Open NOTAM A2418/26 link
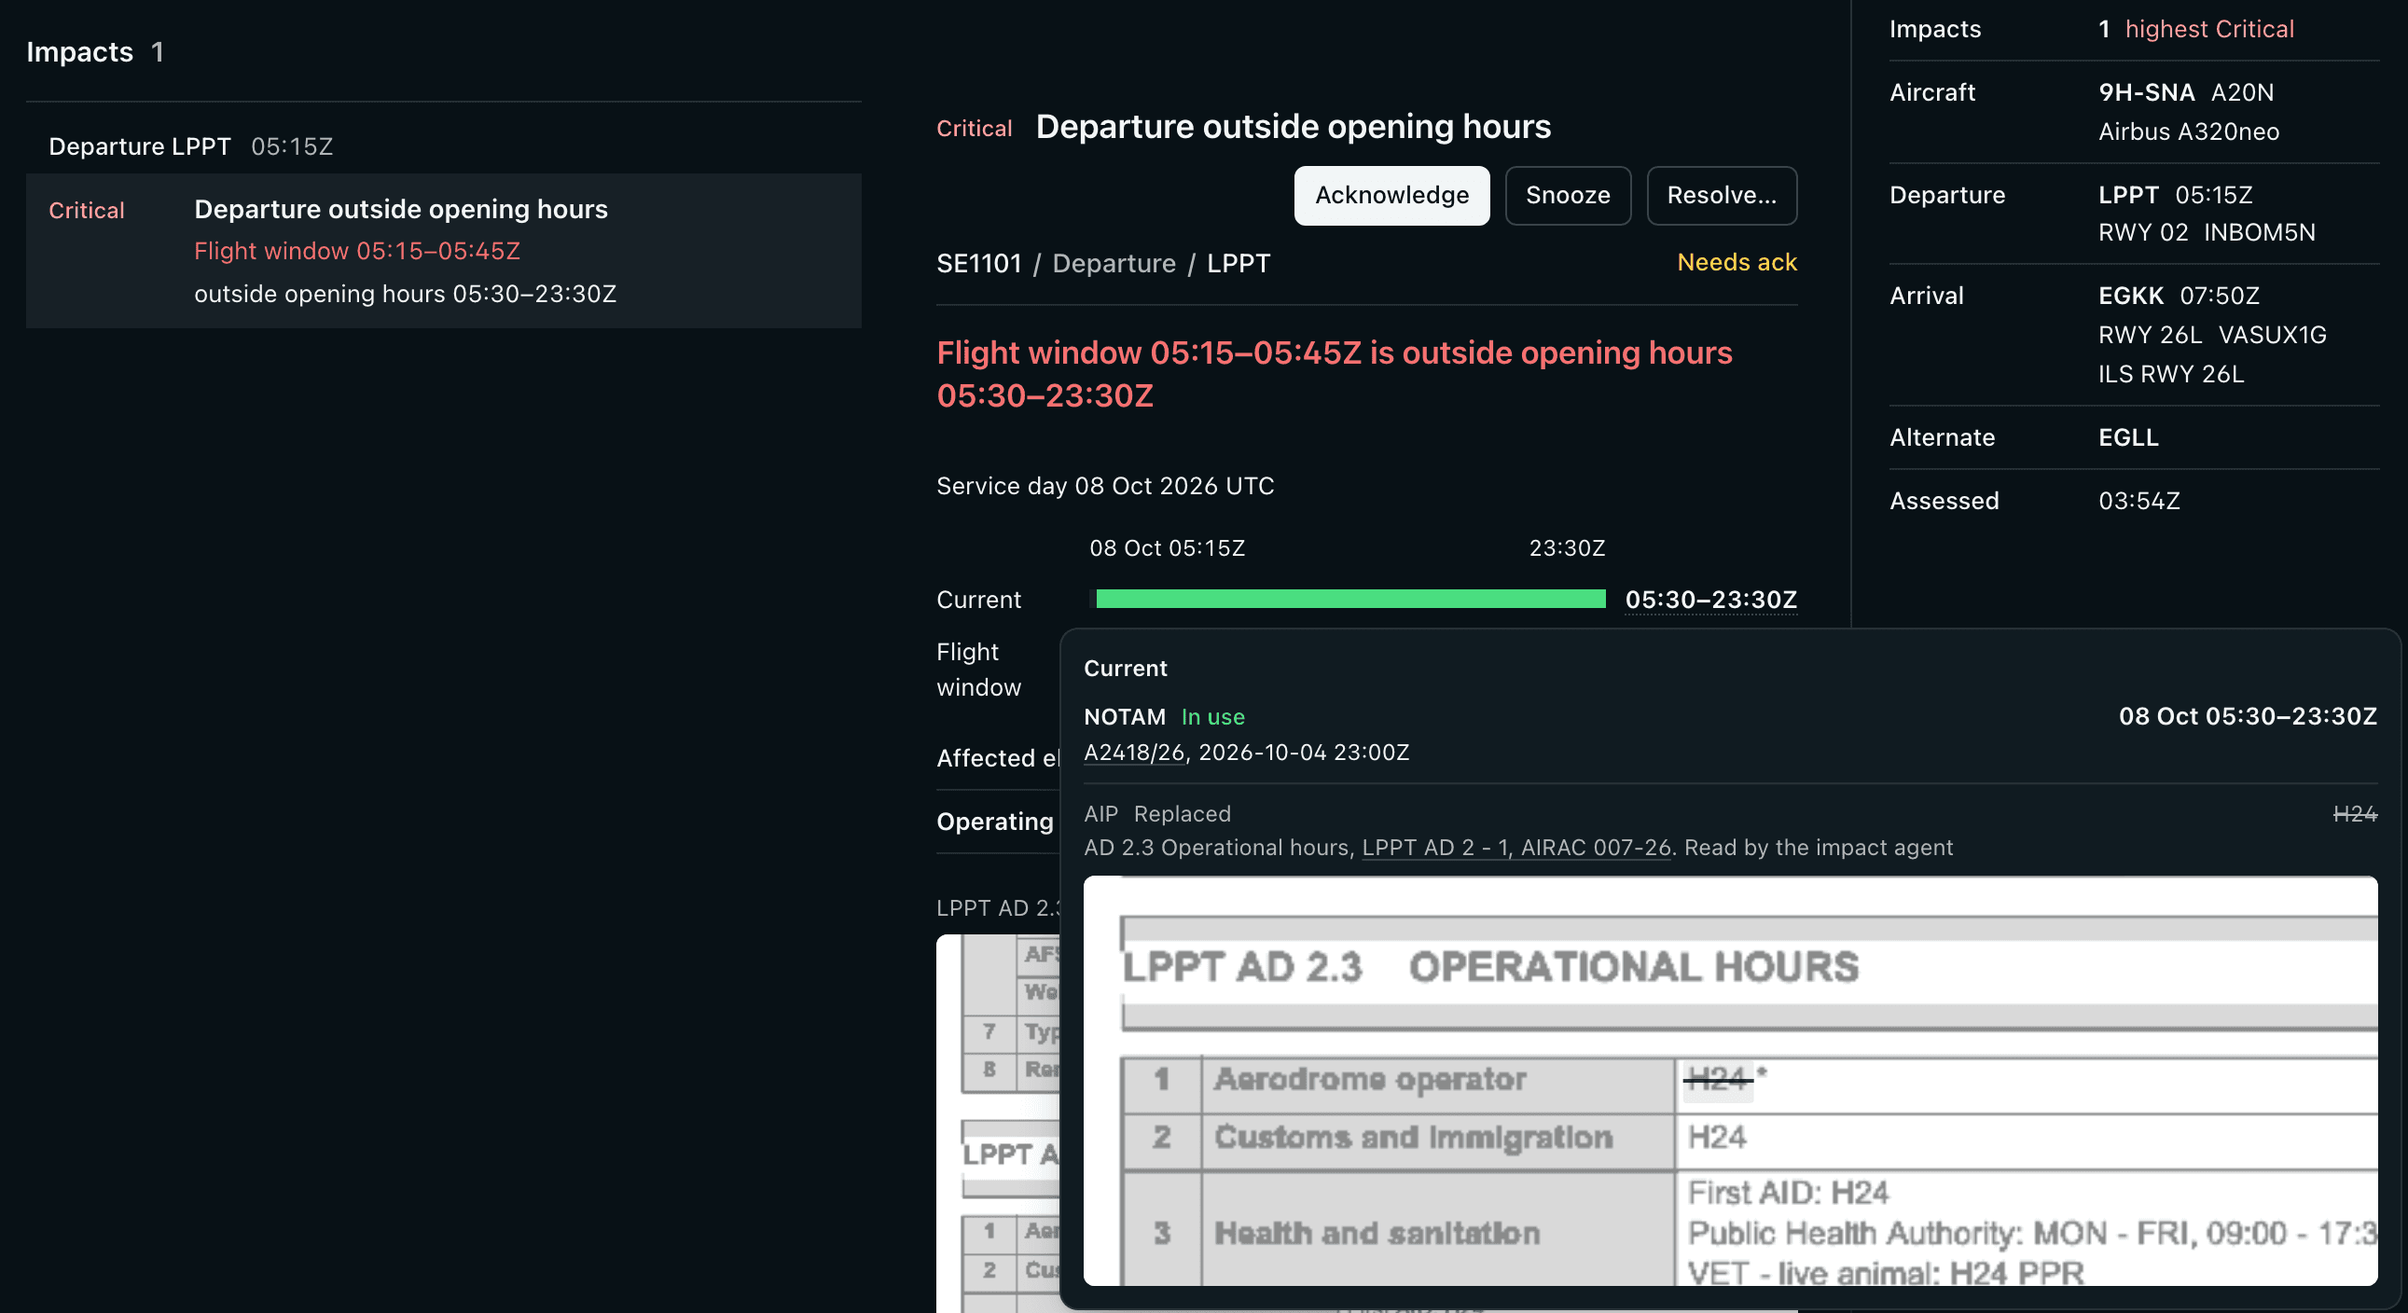This screenshot has height=1313, width=2408. click(x=1134, y=753)
